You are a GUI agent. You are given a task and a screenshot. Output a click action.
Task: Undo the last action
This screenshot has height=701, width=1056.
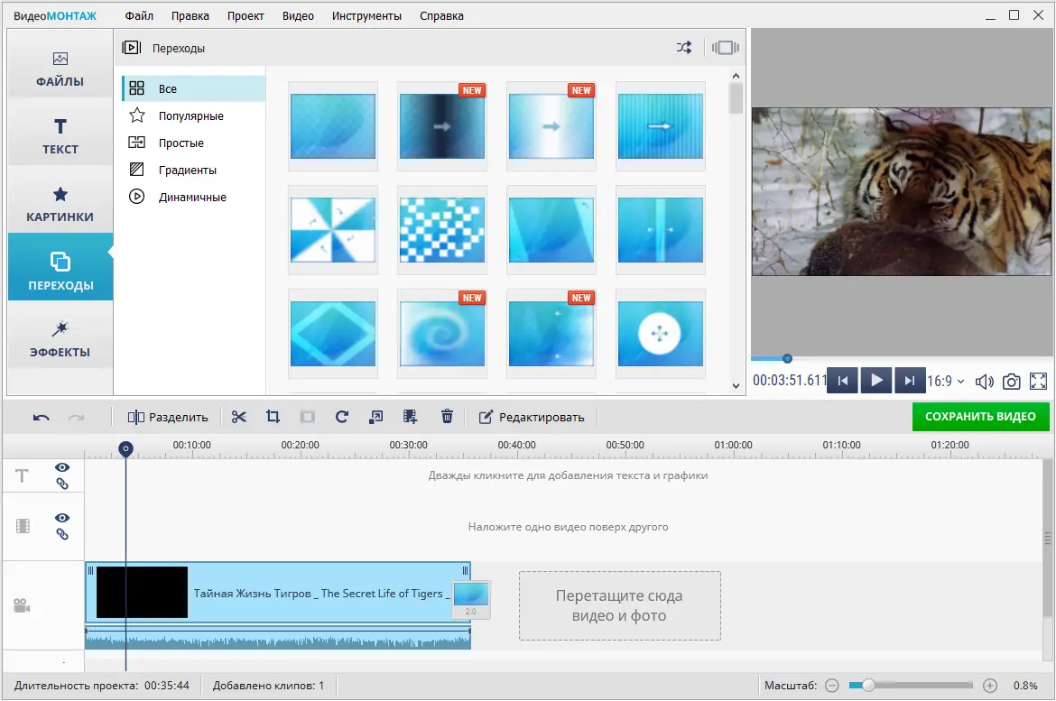(42, 418)
